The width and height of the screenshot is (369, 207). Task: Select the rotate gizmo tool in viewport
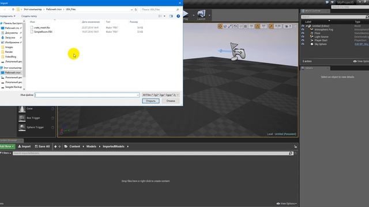click(x=225, y=26)
